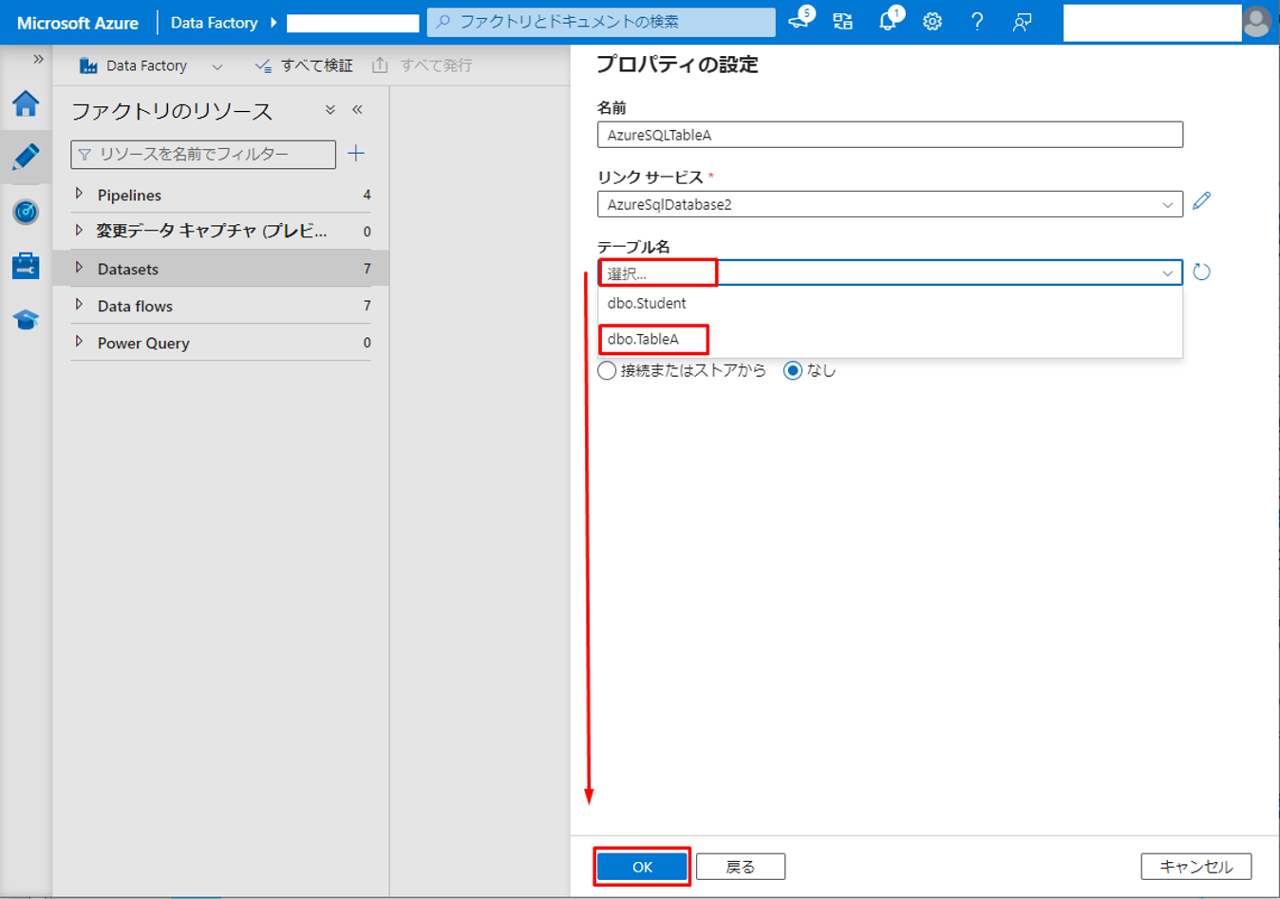Choose dbo.Student from the table list

click(647, 304)
